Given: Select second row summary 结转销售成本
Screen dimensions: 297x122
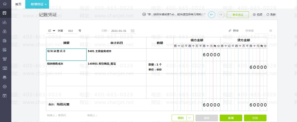Looking at the screenshot, I should [67, 67].
